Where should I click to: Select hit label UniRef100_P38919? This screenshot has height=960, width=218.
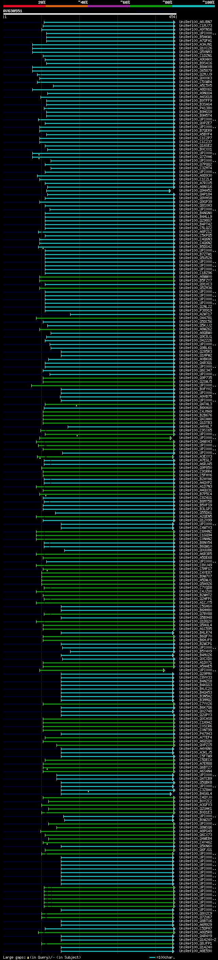pos(196,311)
